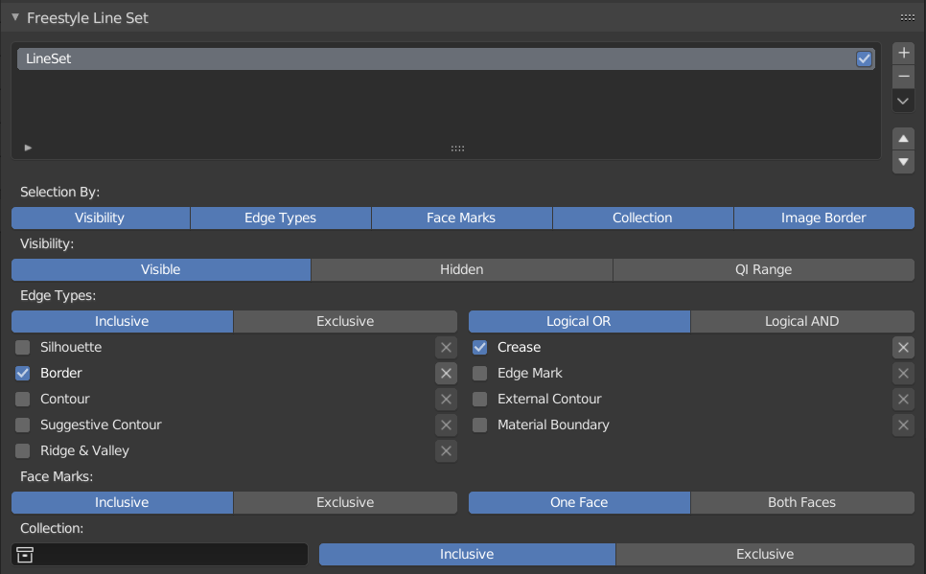Remove the selected line set
926x574 pixels.
click(903, 77)
